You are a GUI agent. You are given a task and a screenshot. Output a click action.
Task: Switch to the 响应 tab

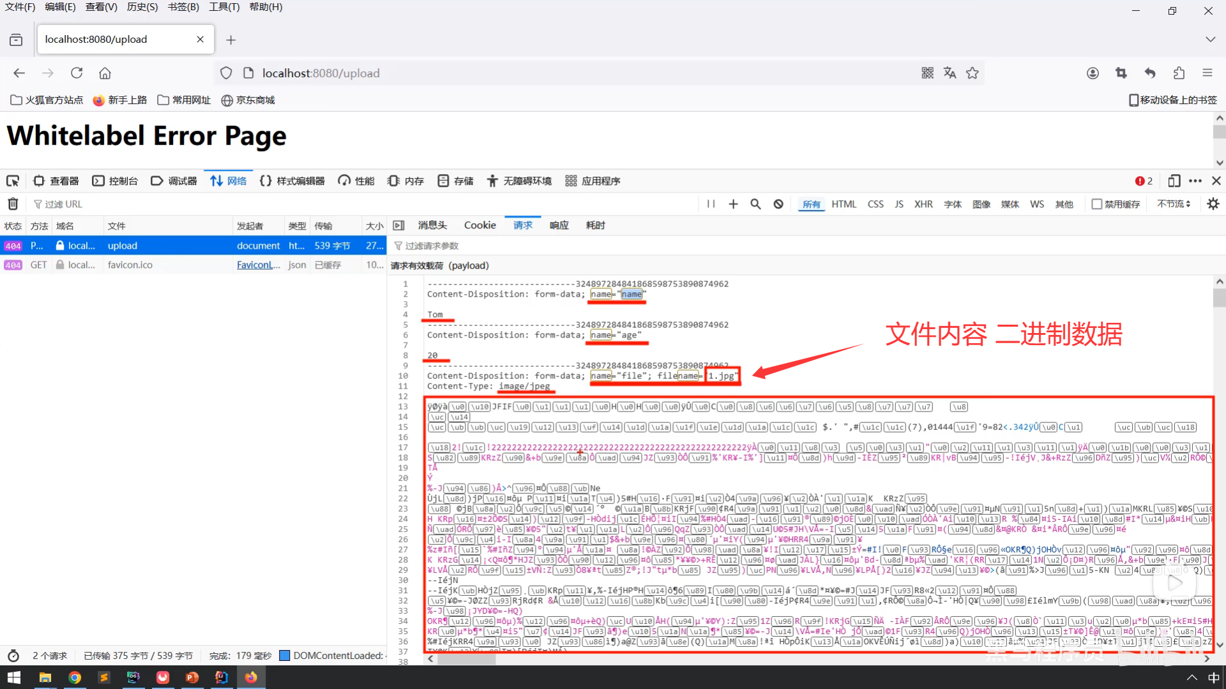pos(559,226)
